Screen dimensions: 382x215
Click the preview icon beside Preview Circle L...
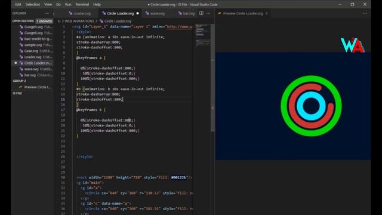[x=21, y=87]
